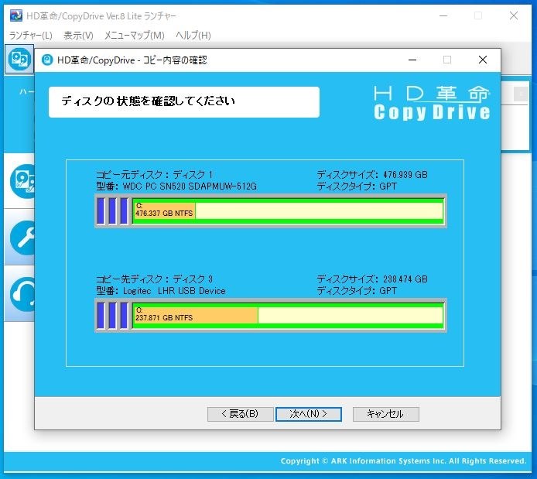This screenshot has height=479, width=537.
Task: Minimize the コピー内容の確認 dialog
Action: [412, 60]
